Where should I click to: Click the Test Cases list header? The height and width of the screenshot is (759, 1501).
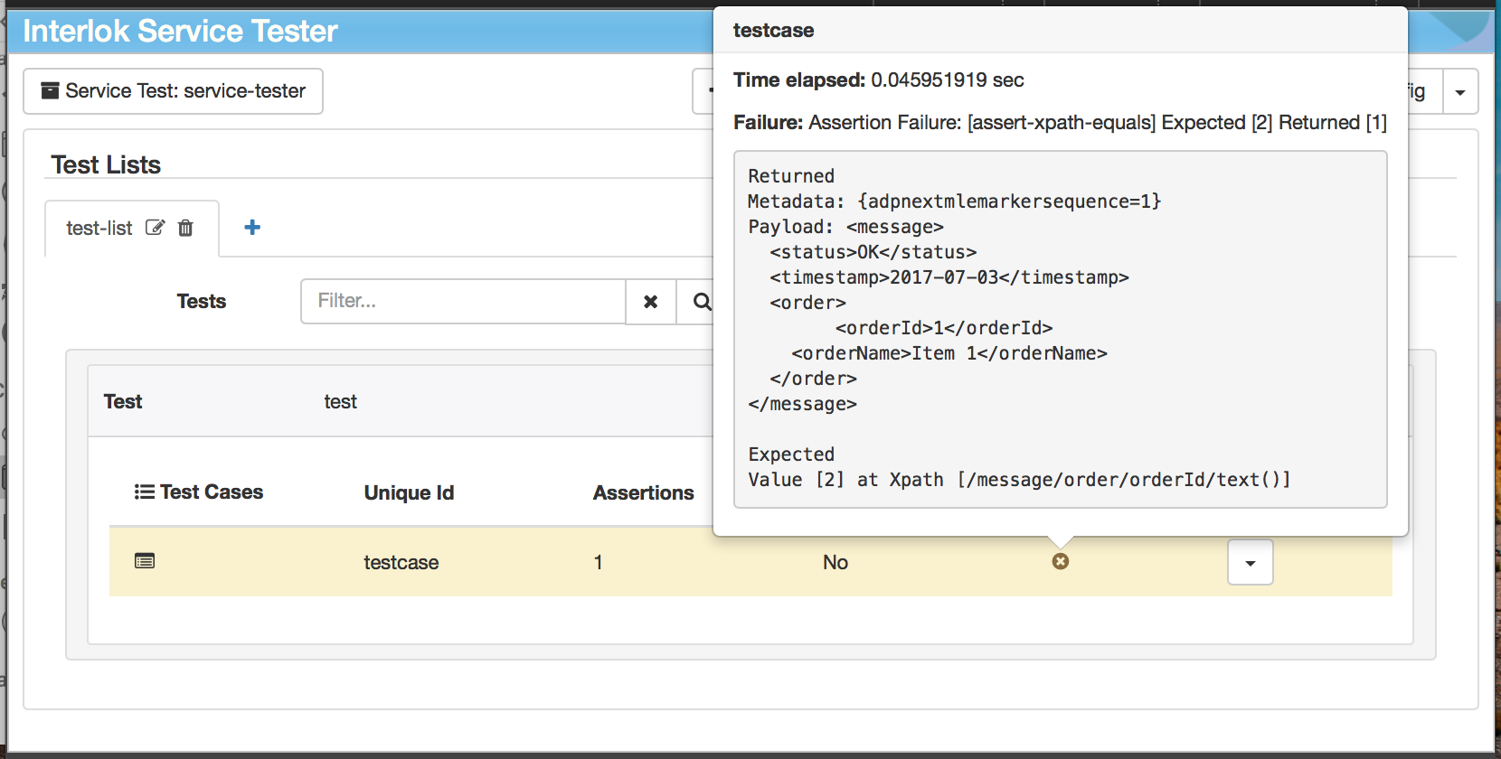pyautogui.click(x=199, y=492)
